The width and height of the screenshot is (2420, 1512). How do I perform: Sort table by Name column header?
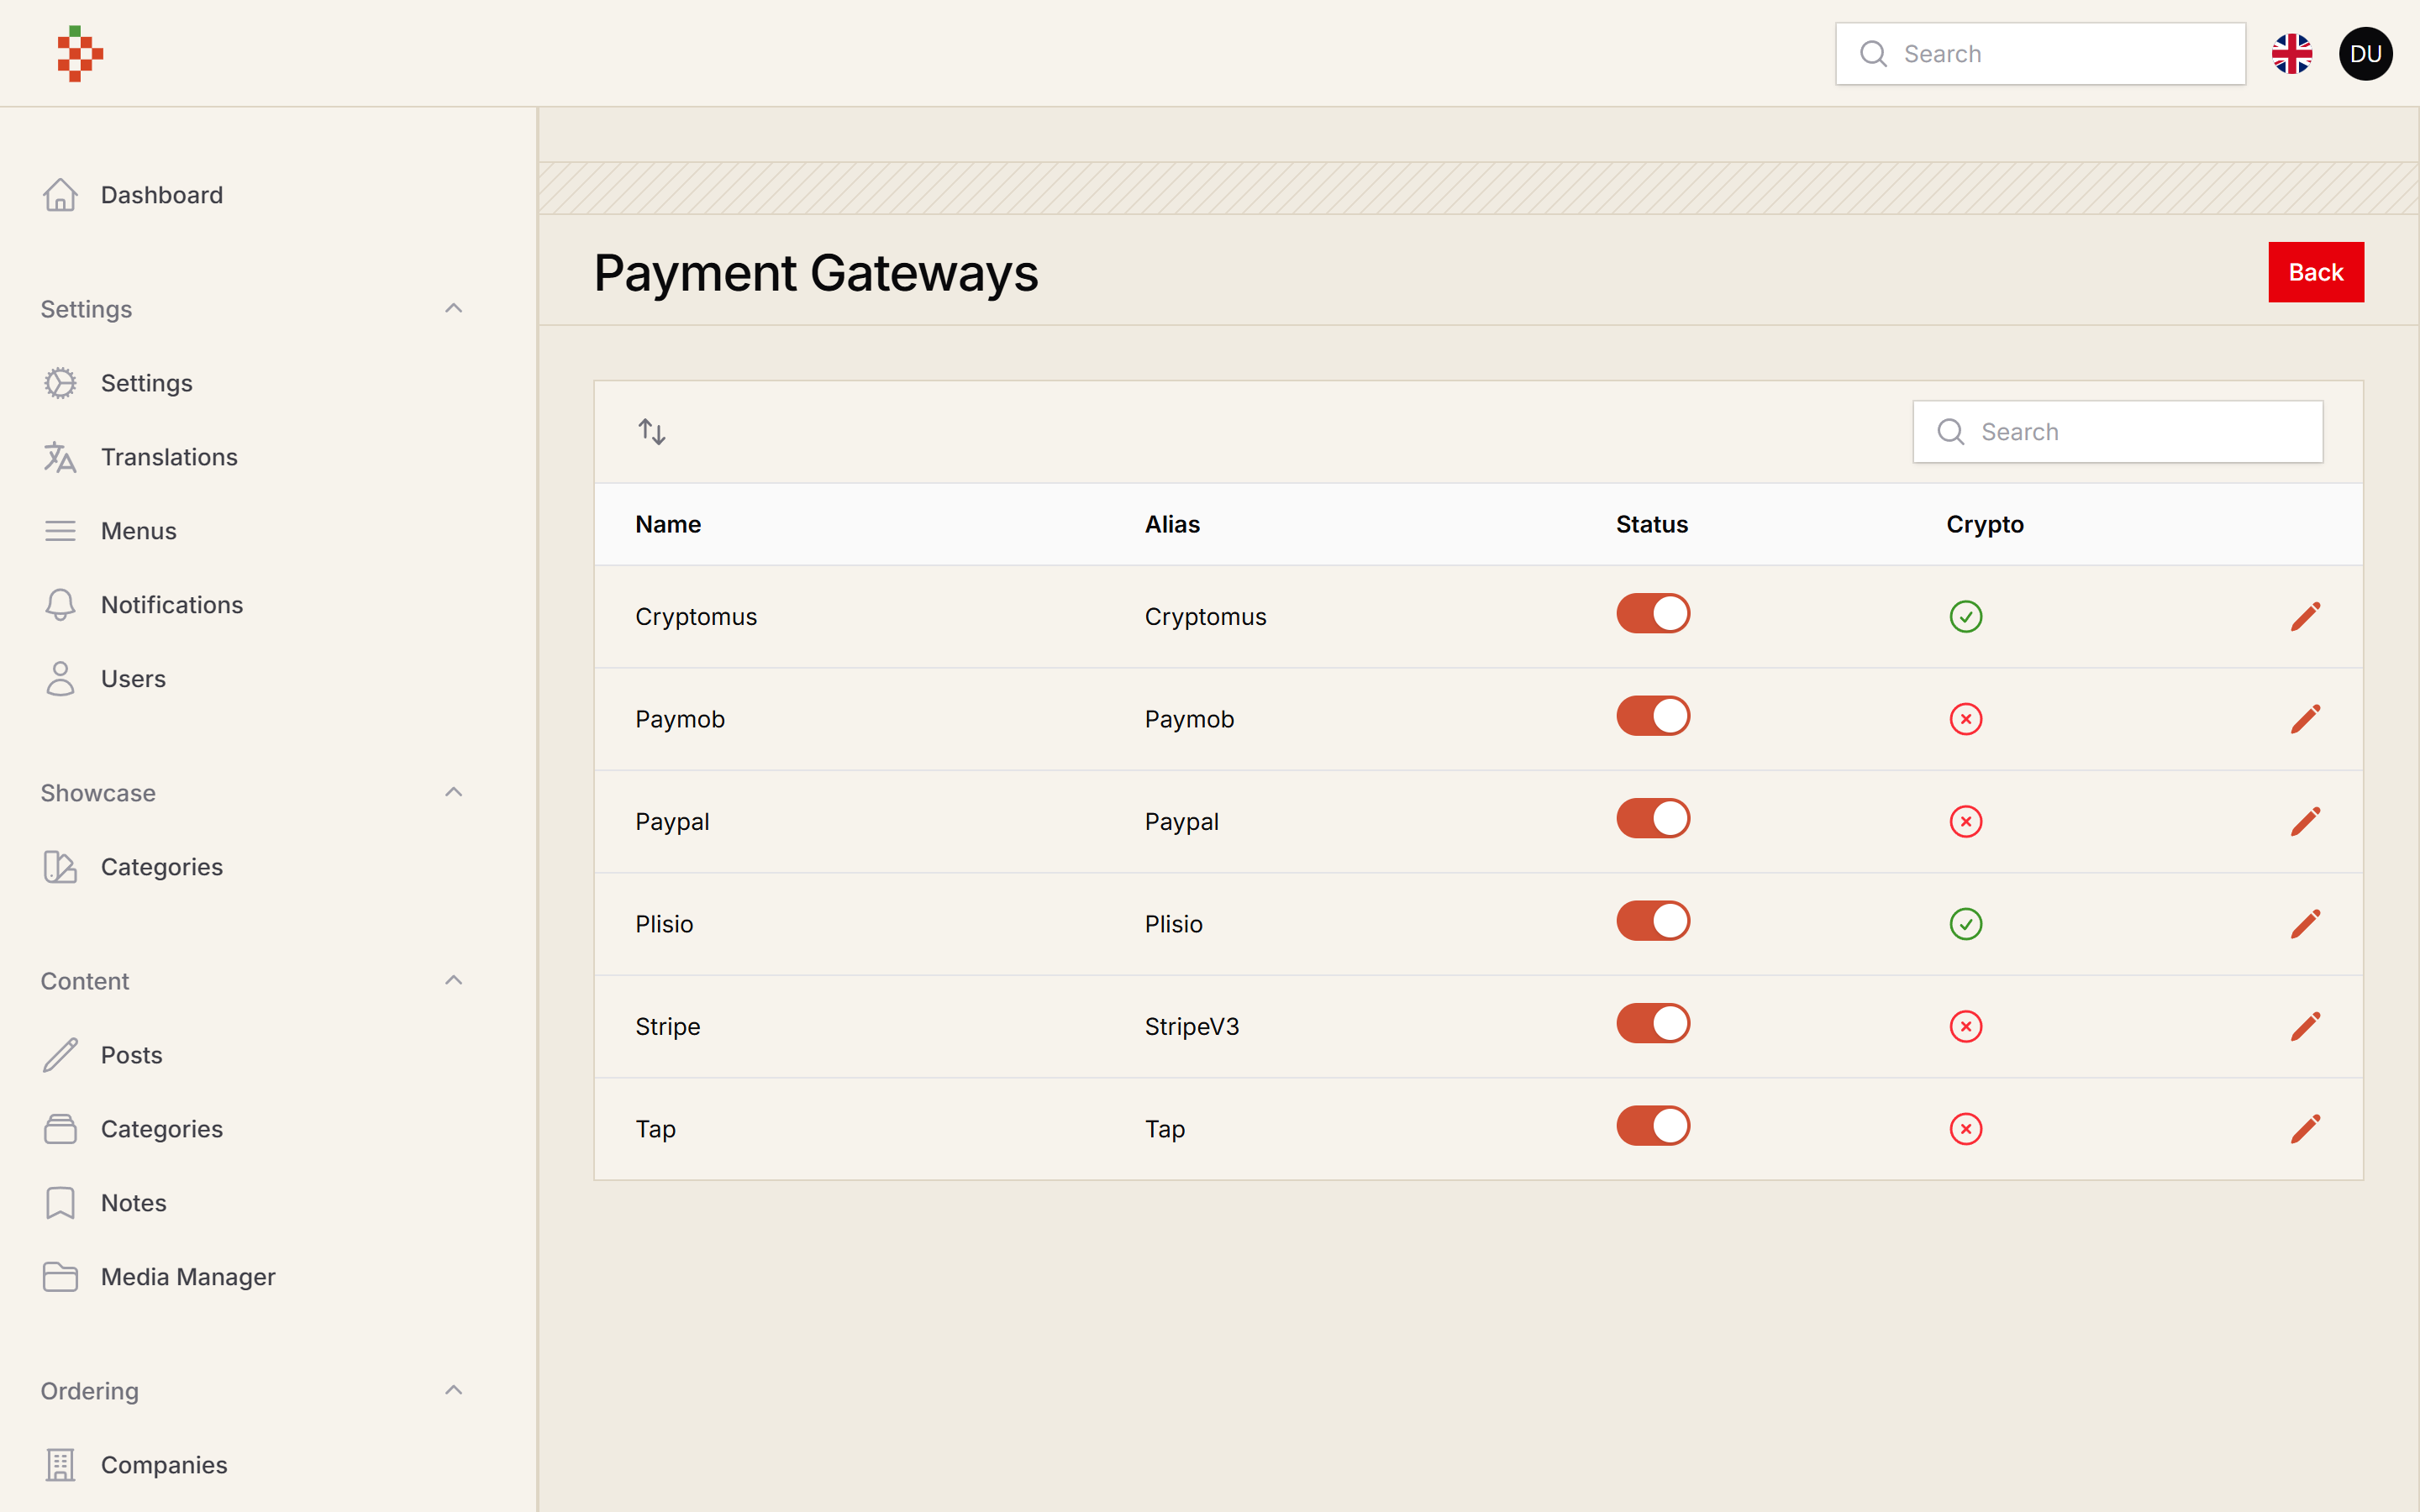668,524
